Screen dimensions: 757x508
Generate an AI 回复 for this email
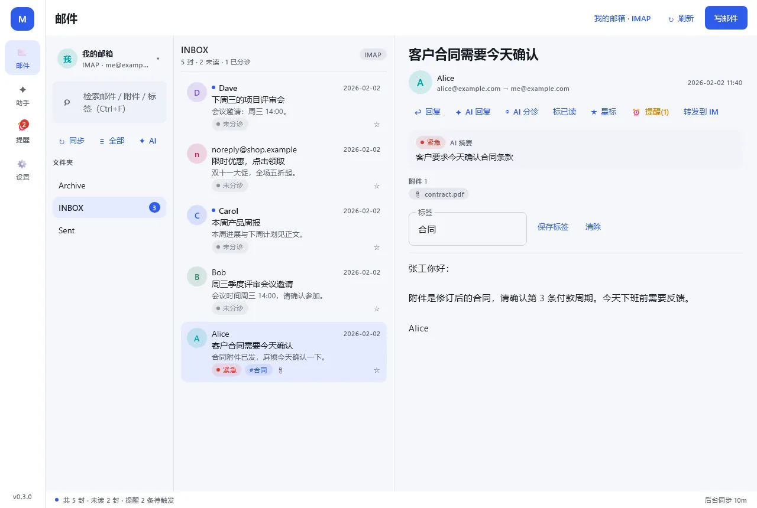(x=473, y=112)
